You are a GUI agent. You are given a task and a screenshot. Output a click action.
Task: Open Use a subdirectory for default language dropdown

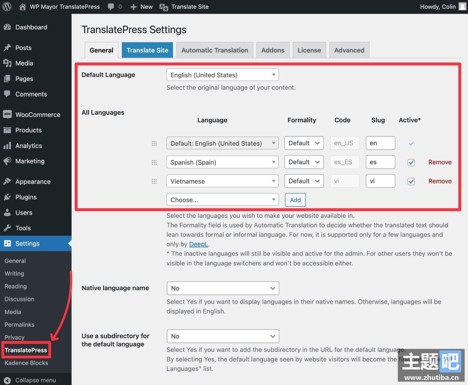(x=223, y=336)
